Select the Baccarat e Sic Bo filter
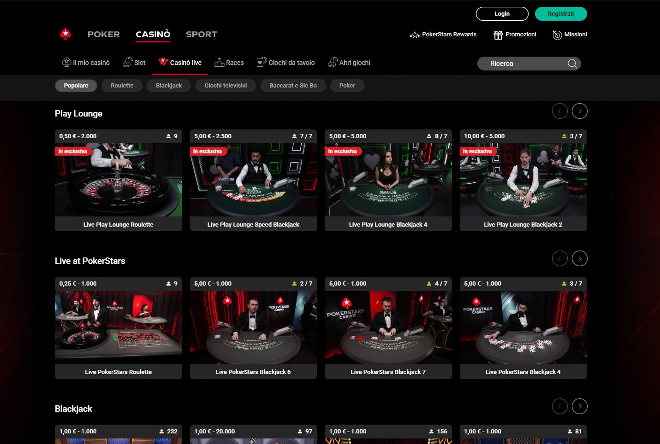 coord(293,86)
